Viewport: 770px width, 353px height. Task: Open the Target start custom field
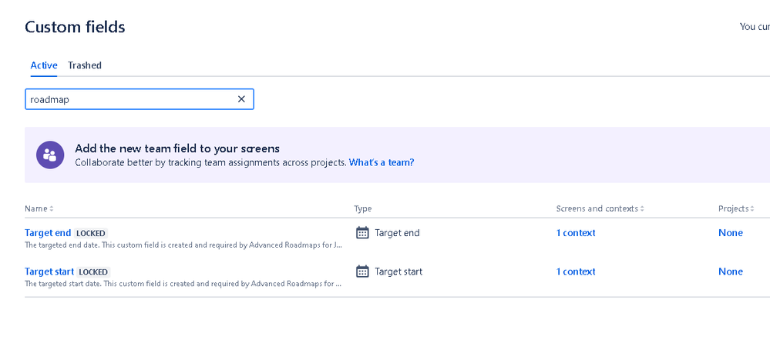[49, 271]
